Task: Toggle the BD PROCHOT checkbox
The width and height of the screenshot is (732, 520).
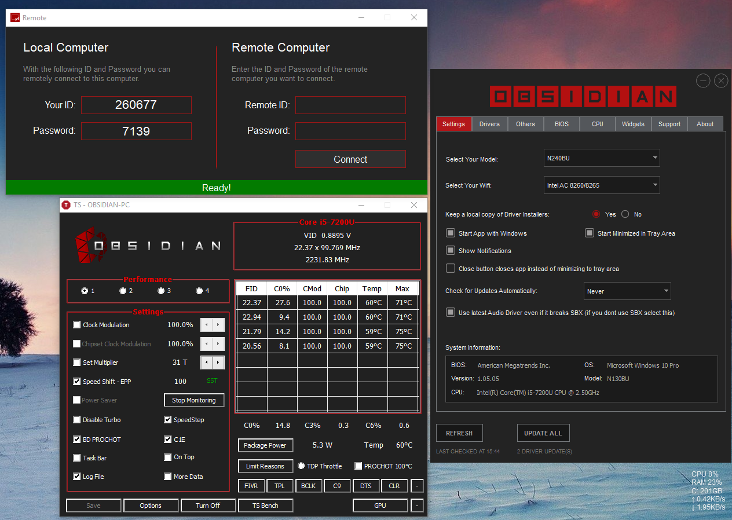Action: coord(77,440)
